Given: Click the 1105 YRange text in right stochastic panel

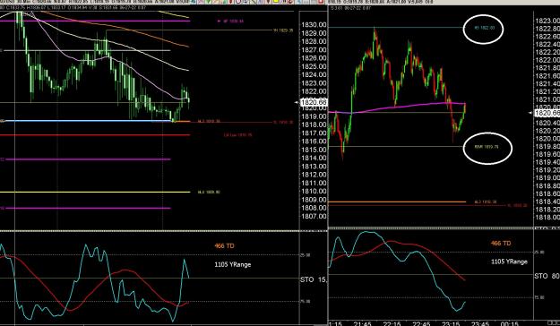Looking at the screenshot, I should pos(509,262).
